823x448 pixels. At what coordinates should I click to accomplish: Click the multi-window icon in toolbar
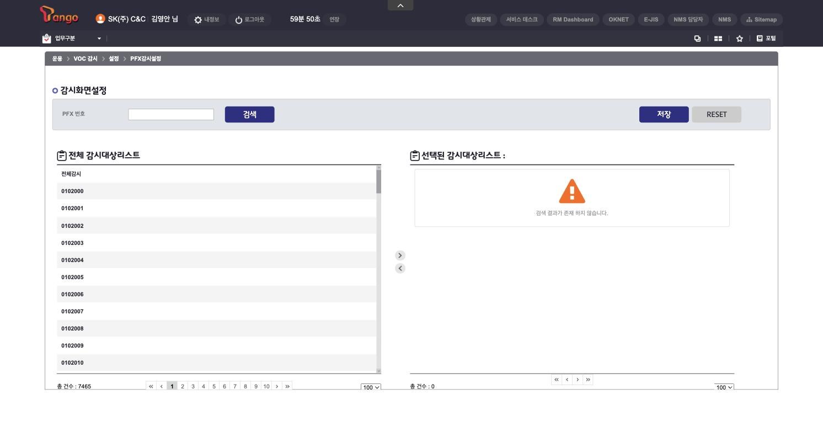pyautogui.click(x=697, y=39)
